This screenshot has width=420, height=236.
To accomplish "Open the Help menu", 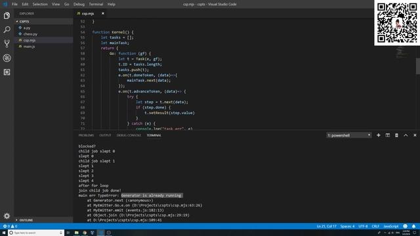I will coord(111,5).
